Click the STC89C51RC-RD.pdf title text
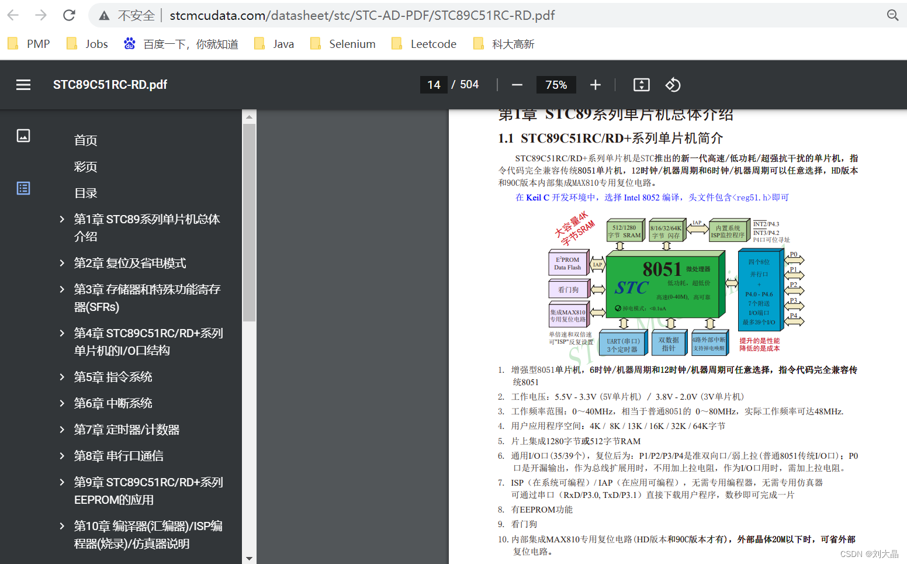 (x=110, y=85)
